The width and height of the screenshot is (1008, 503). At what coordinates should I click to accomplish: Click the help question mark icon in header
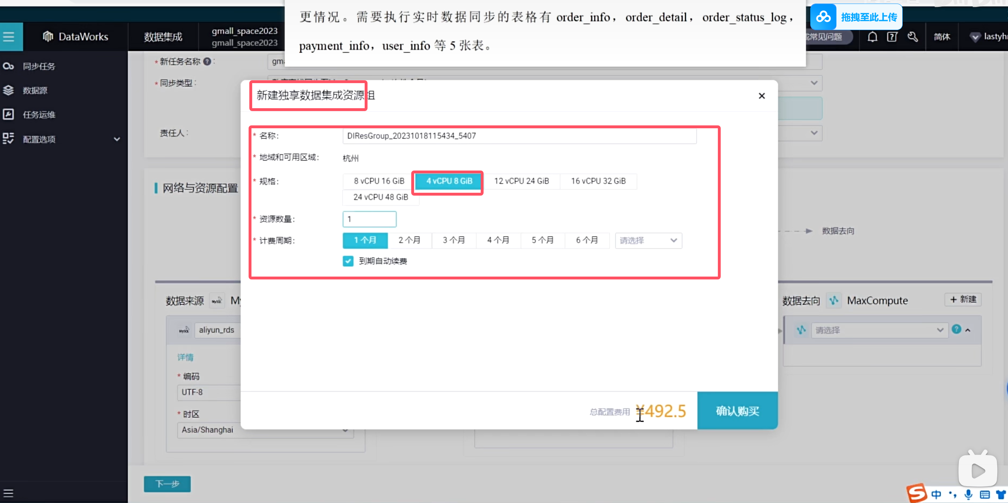pos(892,37)
